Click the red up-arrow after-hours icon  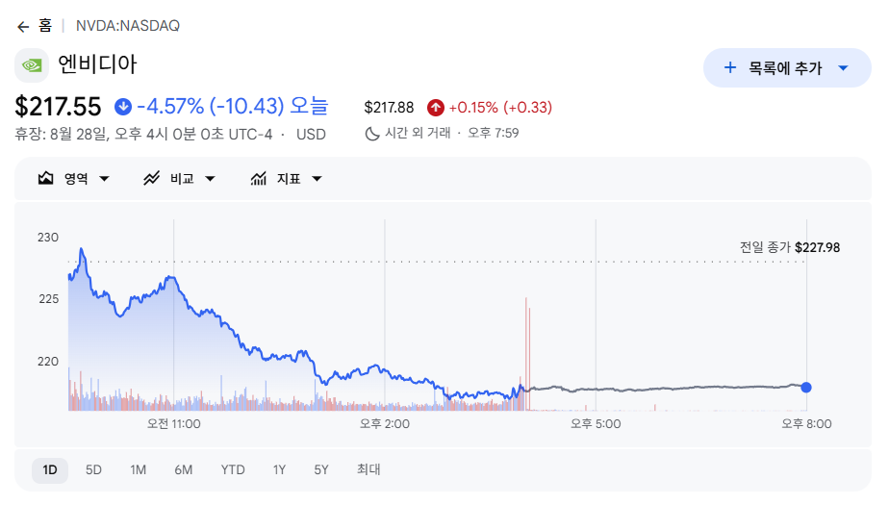click(436, 107)
